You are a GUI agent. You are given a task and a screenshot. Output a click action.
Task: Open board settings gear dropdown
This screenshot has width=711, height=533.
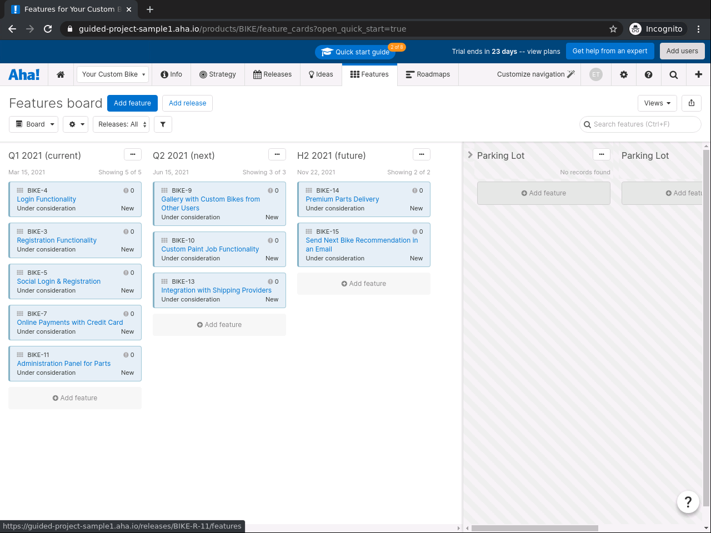pos(76,124)
